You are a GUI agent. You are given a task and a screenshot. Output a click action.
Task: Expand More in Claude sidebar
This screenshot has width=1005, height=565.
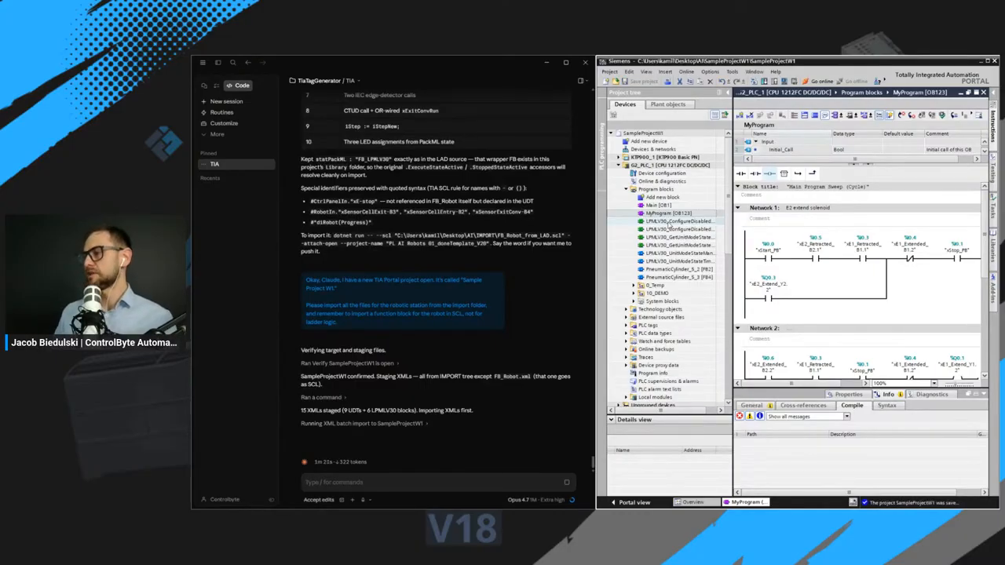(x=217, y=134)
